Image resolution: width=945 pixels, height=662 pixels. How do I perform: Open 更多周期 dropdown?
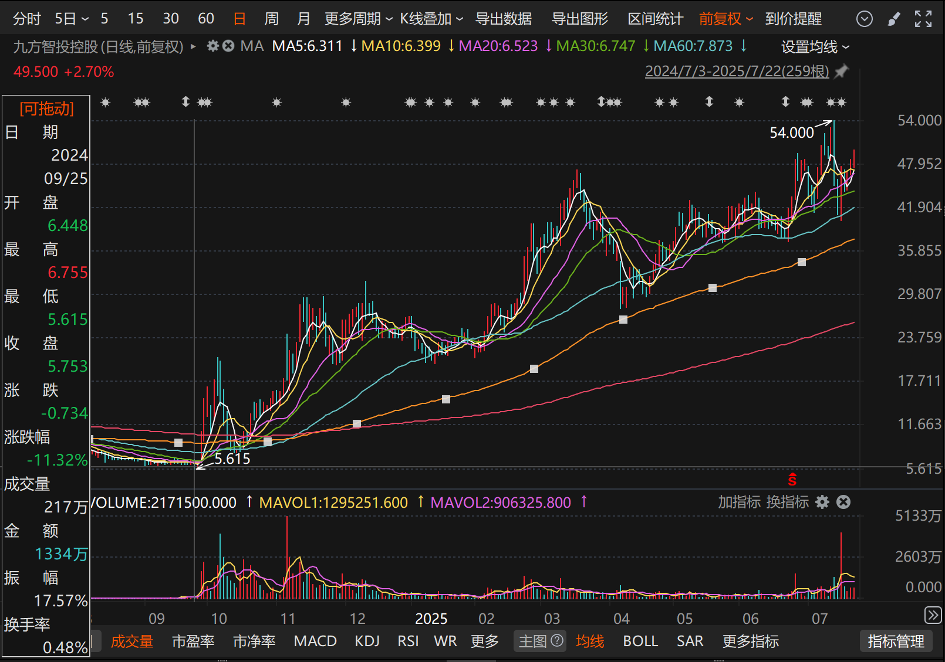(359, 19)
